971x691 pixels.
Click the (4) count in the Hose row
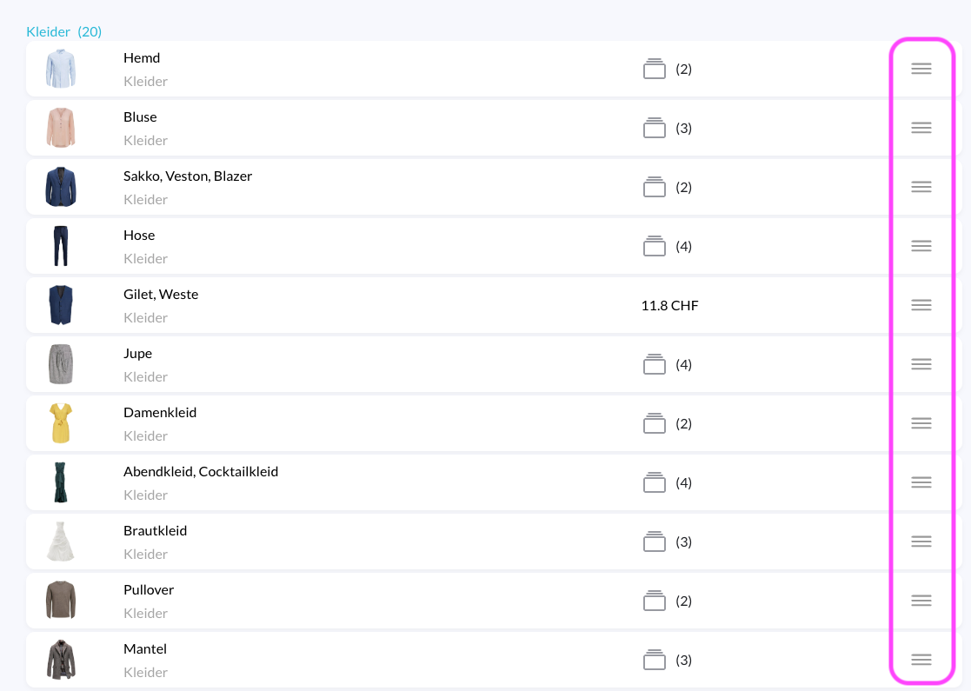tap(683, 247)
